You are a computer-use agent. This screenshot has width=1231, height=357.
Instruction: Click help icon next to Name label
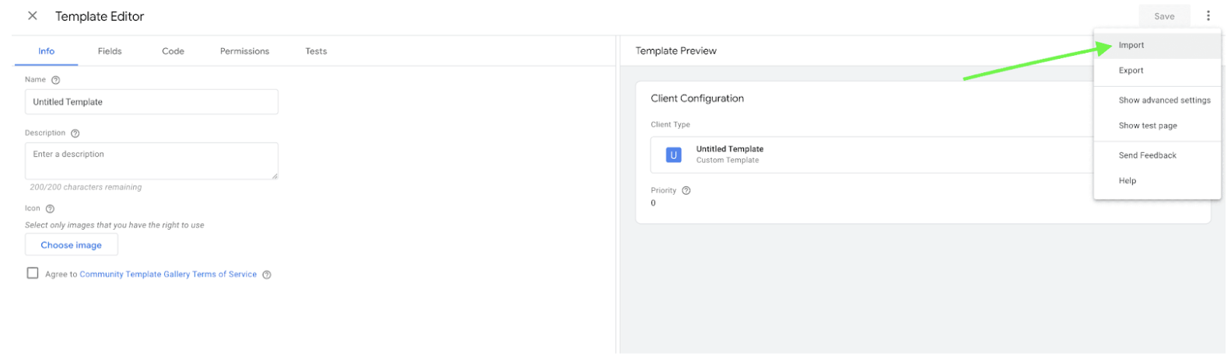[55, 80]
